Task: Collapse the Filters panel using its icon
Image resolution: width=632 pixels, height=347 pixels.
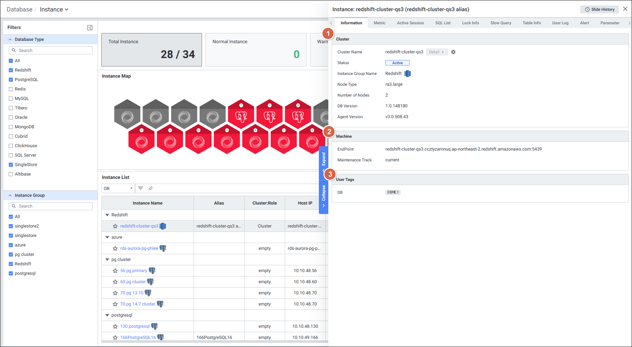Action: (90, 28)
